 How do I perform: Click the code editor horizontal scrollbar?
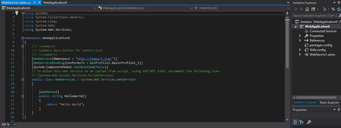click(150, 125)
